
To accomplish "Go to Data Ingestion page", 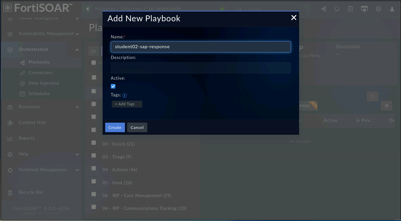I will click(x=44, y=83).
